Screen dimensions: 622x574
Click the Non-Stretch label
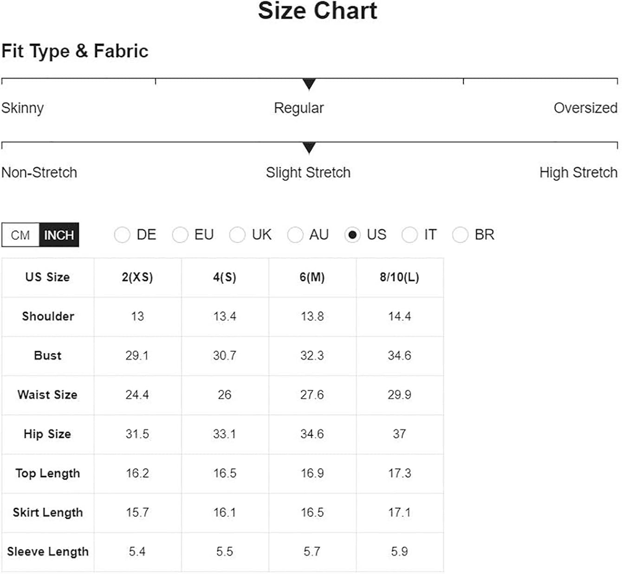[39, 173]
